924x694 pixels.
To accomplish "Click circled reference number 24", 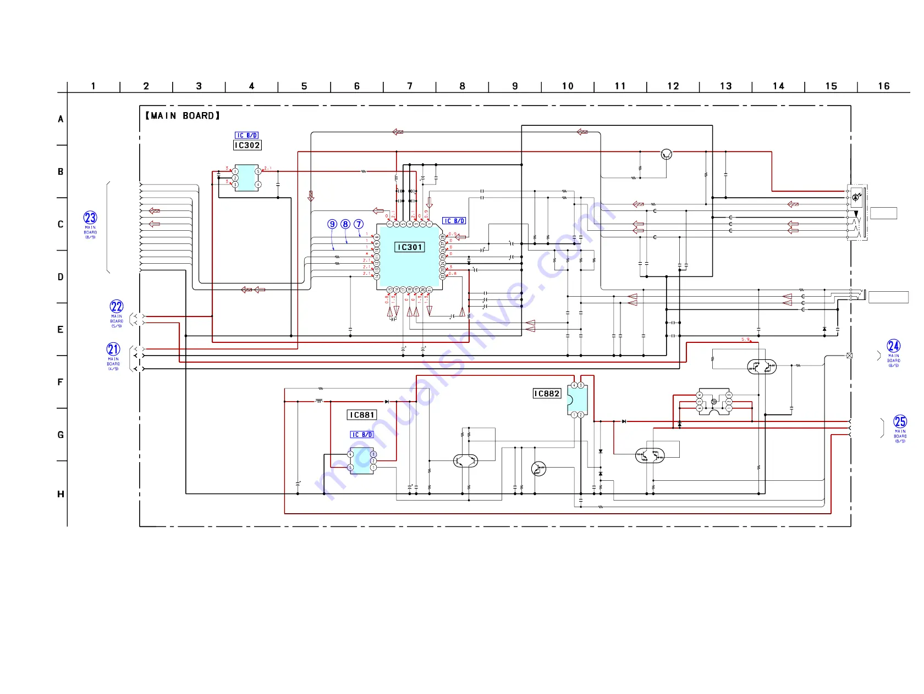I will (x=894, y=346).
